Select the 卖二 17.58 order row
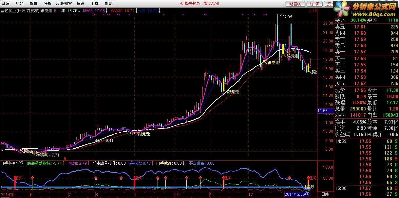This screenshot has height=198, width=399. click(366, 45)
